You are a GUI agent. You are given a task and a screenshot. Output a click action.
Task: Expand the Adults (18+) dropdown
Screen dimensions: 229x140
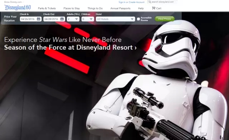(73, 19)
